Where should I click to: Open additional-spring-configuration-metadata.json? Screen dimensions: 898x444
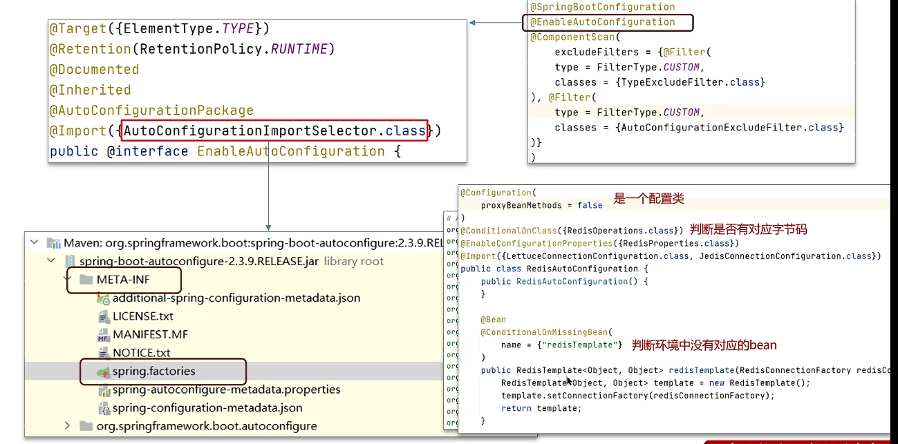tap(236, 298)
